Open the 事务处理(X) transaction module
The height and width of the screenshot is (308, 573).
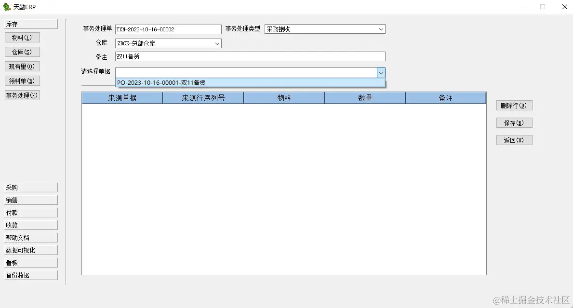[x=22, y=95]
